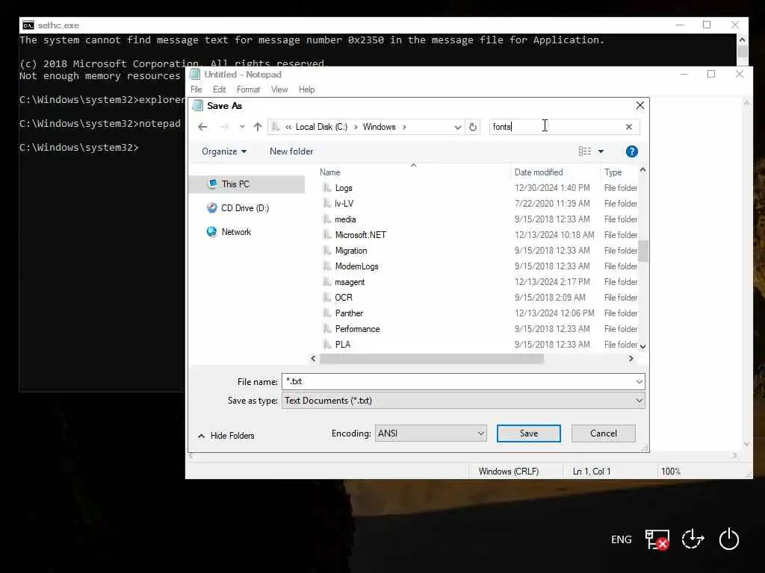
Task: Clear the 'fonts' search text with the X
Action: (629, 127)
